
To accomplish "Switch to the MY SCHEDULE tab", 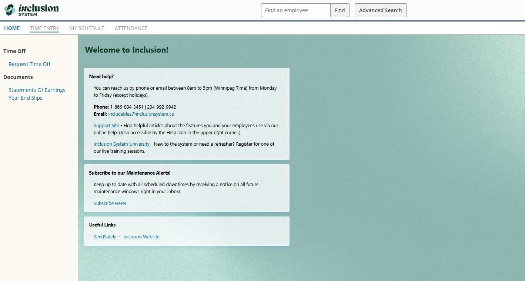I will [x=87, y=28].
